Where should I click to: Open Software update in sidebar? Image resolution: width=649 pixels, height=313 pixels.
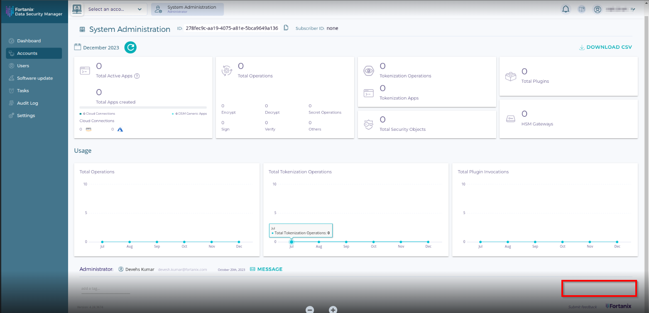pyautogui.click(x=34, y=78)
